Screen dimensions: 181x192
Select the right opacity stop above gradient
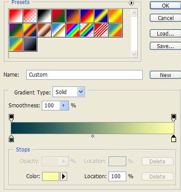pyautogui.click(x=173, y=118)
